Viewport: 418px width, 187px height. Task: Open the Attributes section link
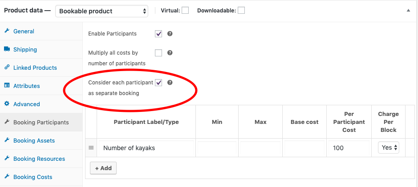pos(27,86)
